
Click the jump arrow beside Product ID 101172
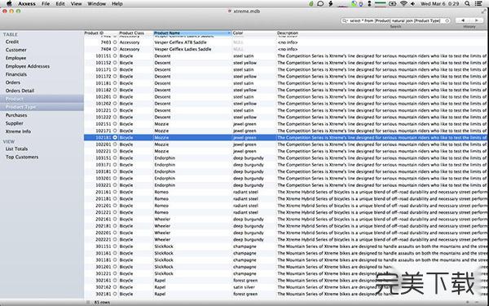pos(115,76)
